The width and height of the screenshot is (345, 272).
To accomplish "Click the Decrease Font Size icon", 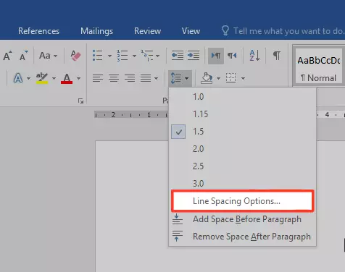I will pyautogui.click(x=24, y=56).
